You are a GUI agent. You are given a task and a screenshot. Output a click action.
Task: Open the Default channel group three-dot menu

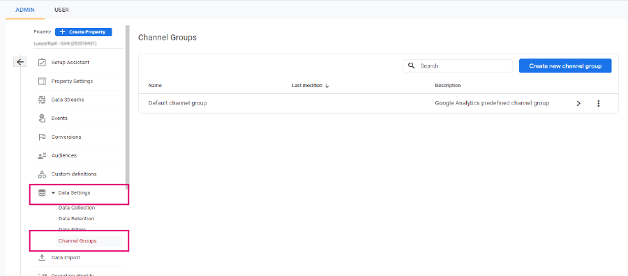599,103
